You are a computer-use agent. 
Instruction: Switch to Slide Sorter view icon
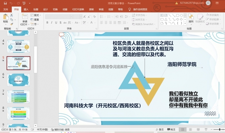tap(190, 129)
